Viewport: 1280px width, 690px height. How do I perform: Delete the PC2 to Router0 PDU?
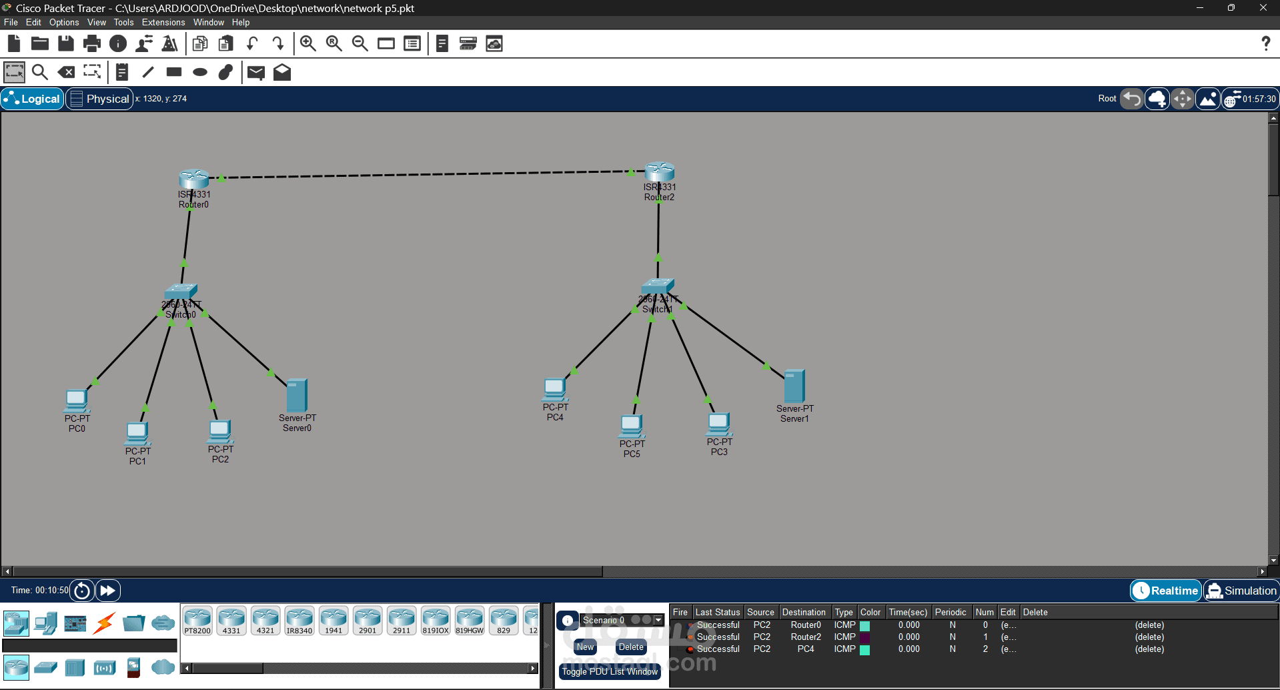1149,625
